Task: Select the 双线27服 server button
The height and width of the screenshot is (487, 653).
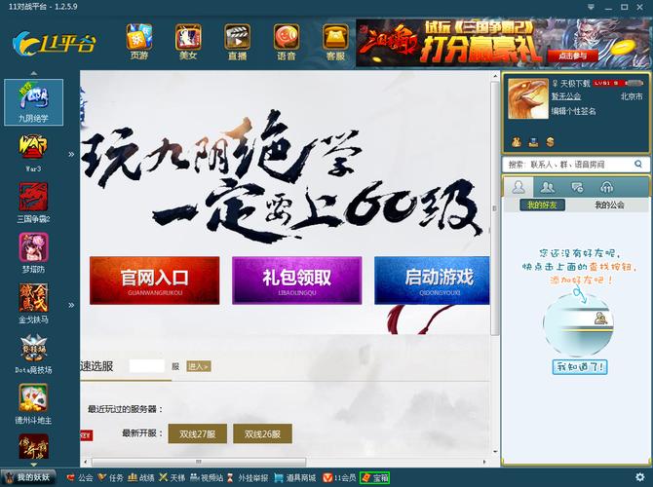Action: [198, 433]
